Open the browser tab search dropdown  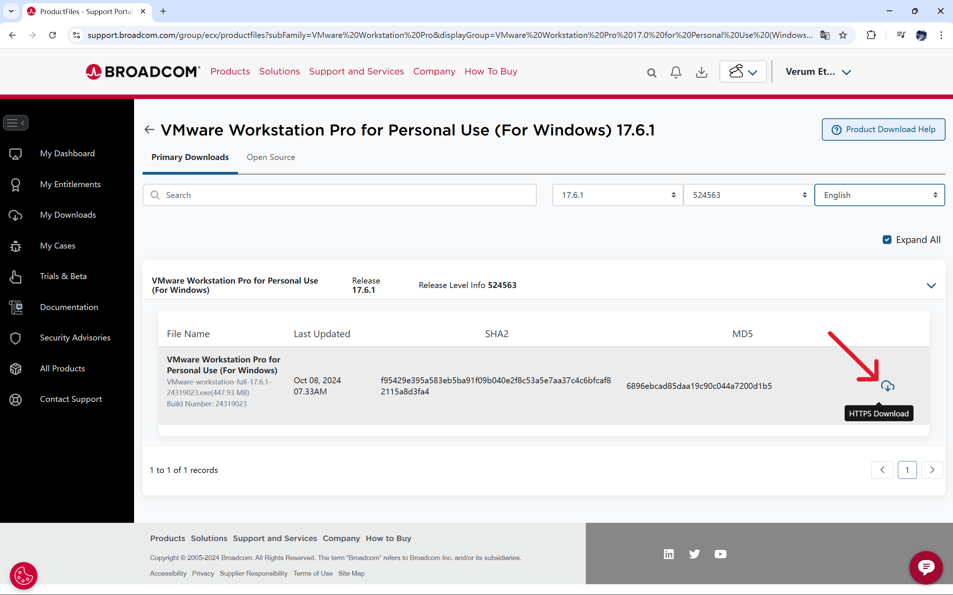pyautogui.click(x=11, y=11)
